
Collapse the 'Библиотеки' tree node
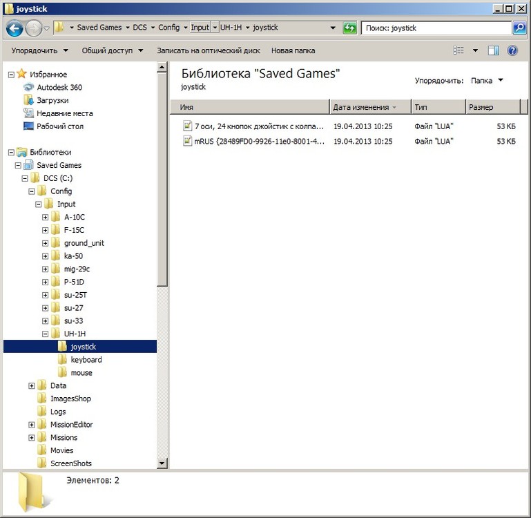pyautogui.click(x=11, y=153)
